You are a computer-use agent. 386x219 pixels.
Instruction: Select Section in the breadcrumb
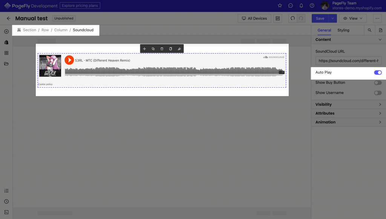(29, 30)
